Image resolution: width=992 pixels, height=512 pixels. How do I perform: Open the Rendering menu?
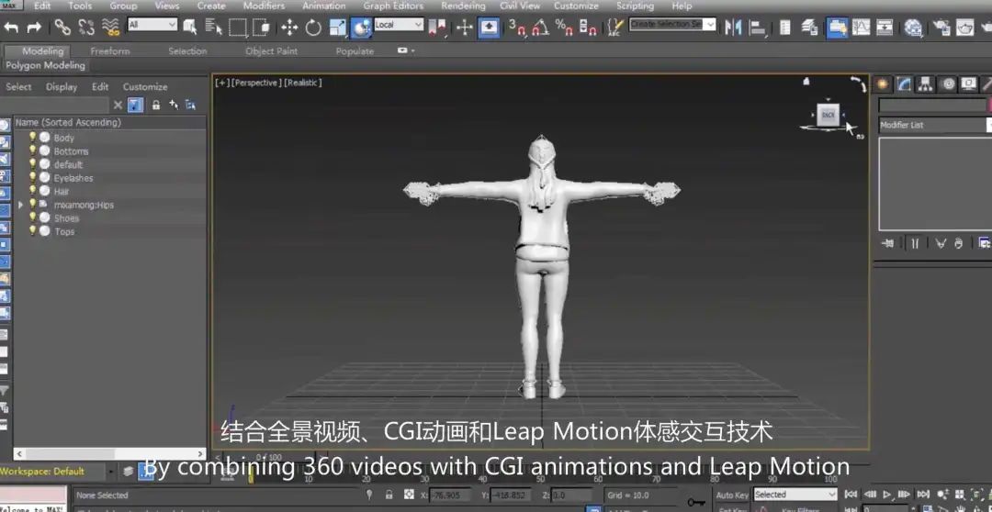coord(462,6)
